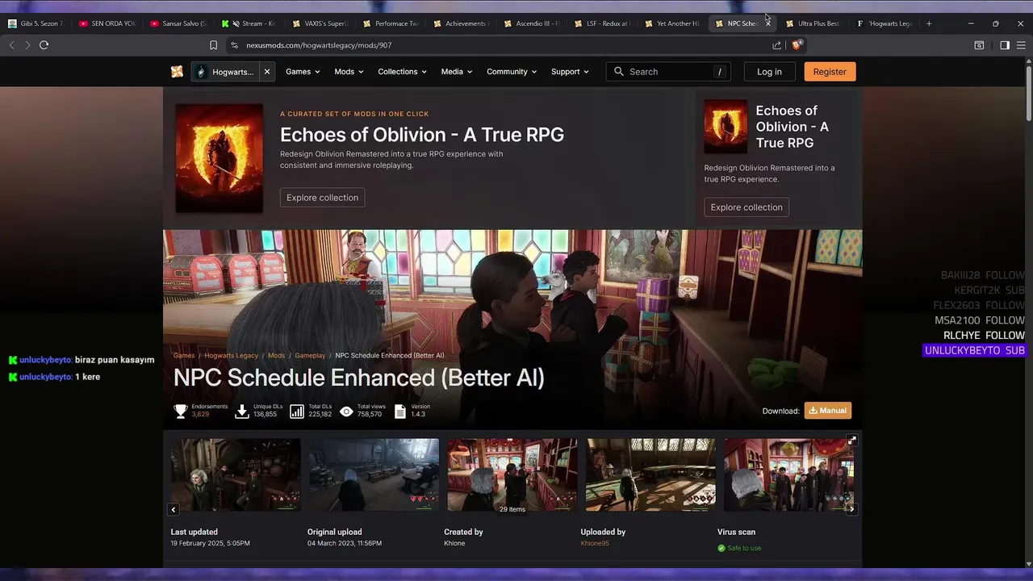Open the browser main menu icon

(x=1021, y=45)
